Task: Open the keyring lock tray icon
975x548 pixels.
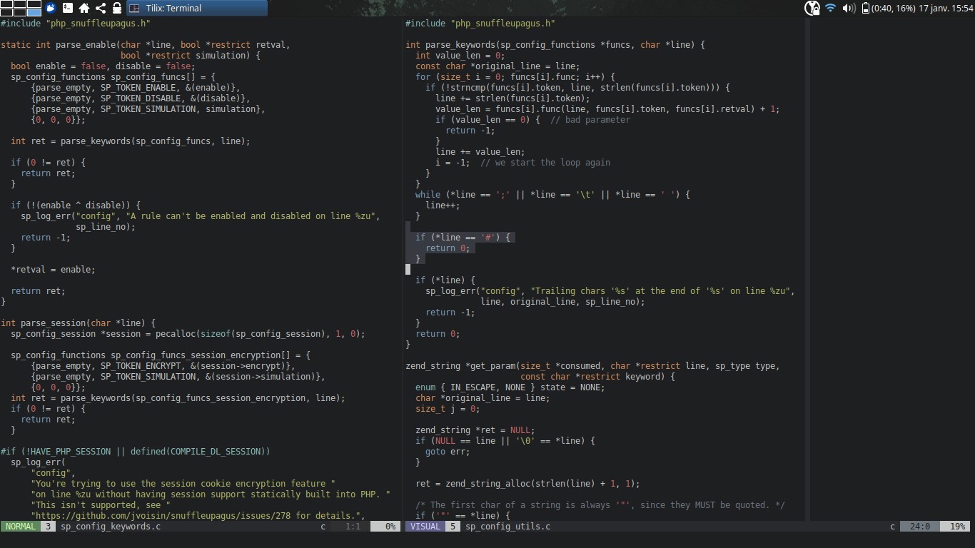Action: [x=812, y=8]
